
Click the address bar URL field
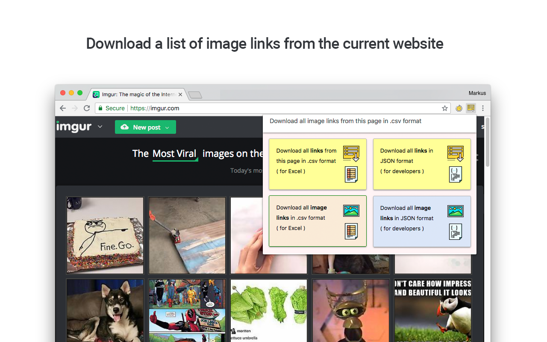click(x=273, y=108)
